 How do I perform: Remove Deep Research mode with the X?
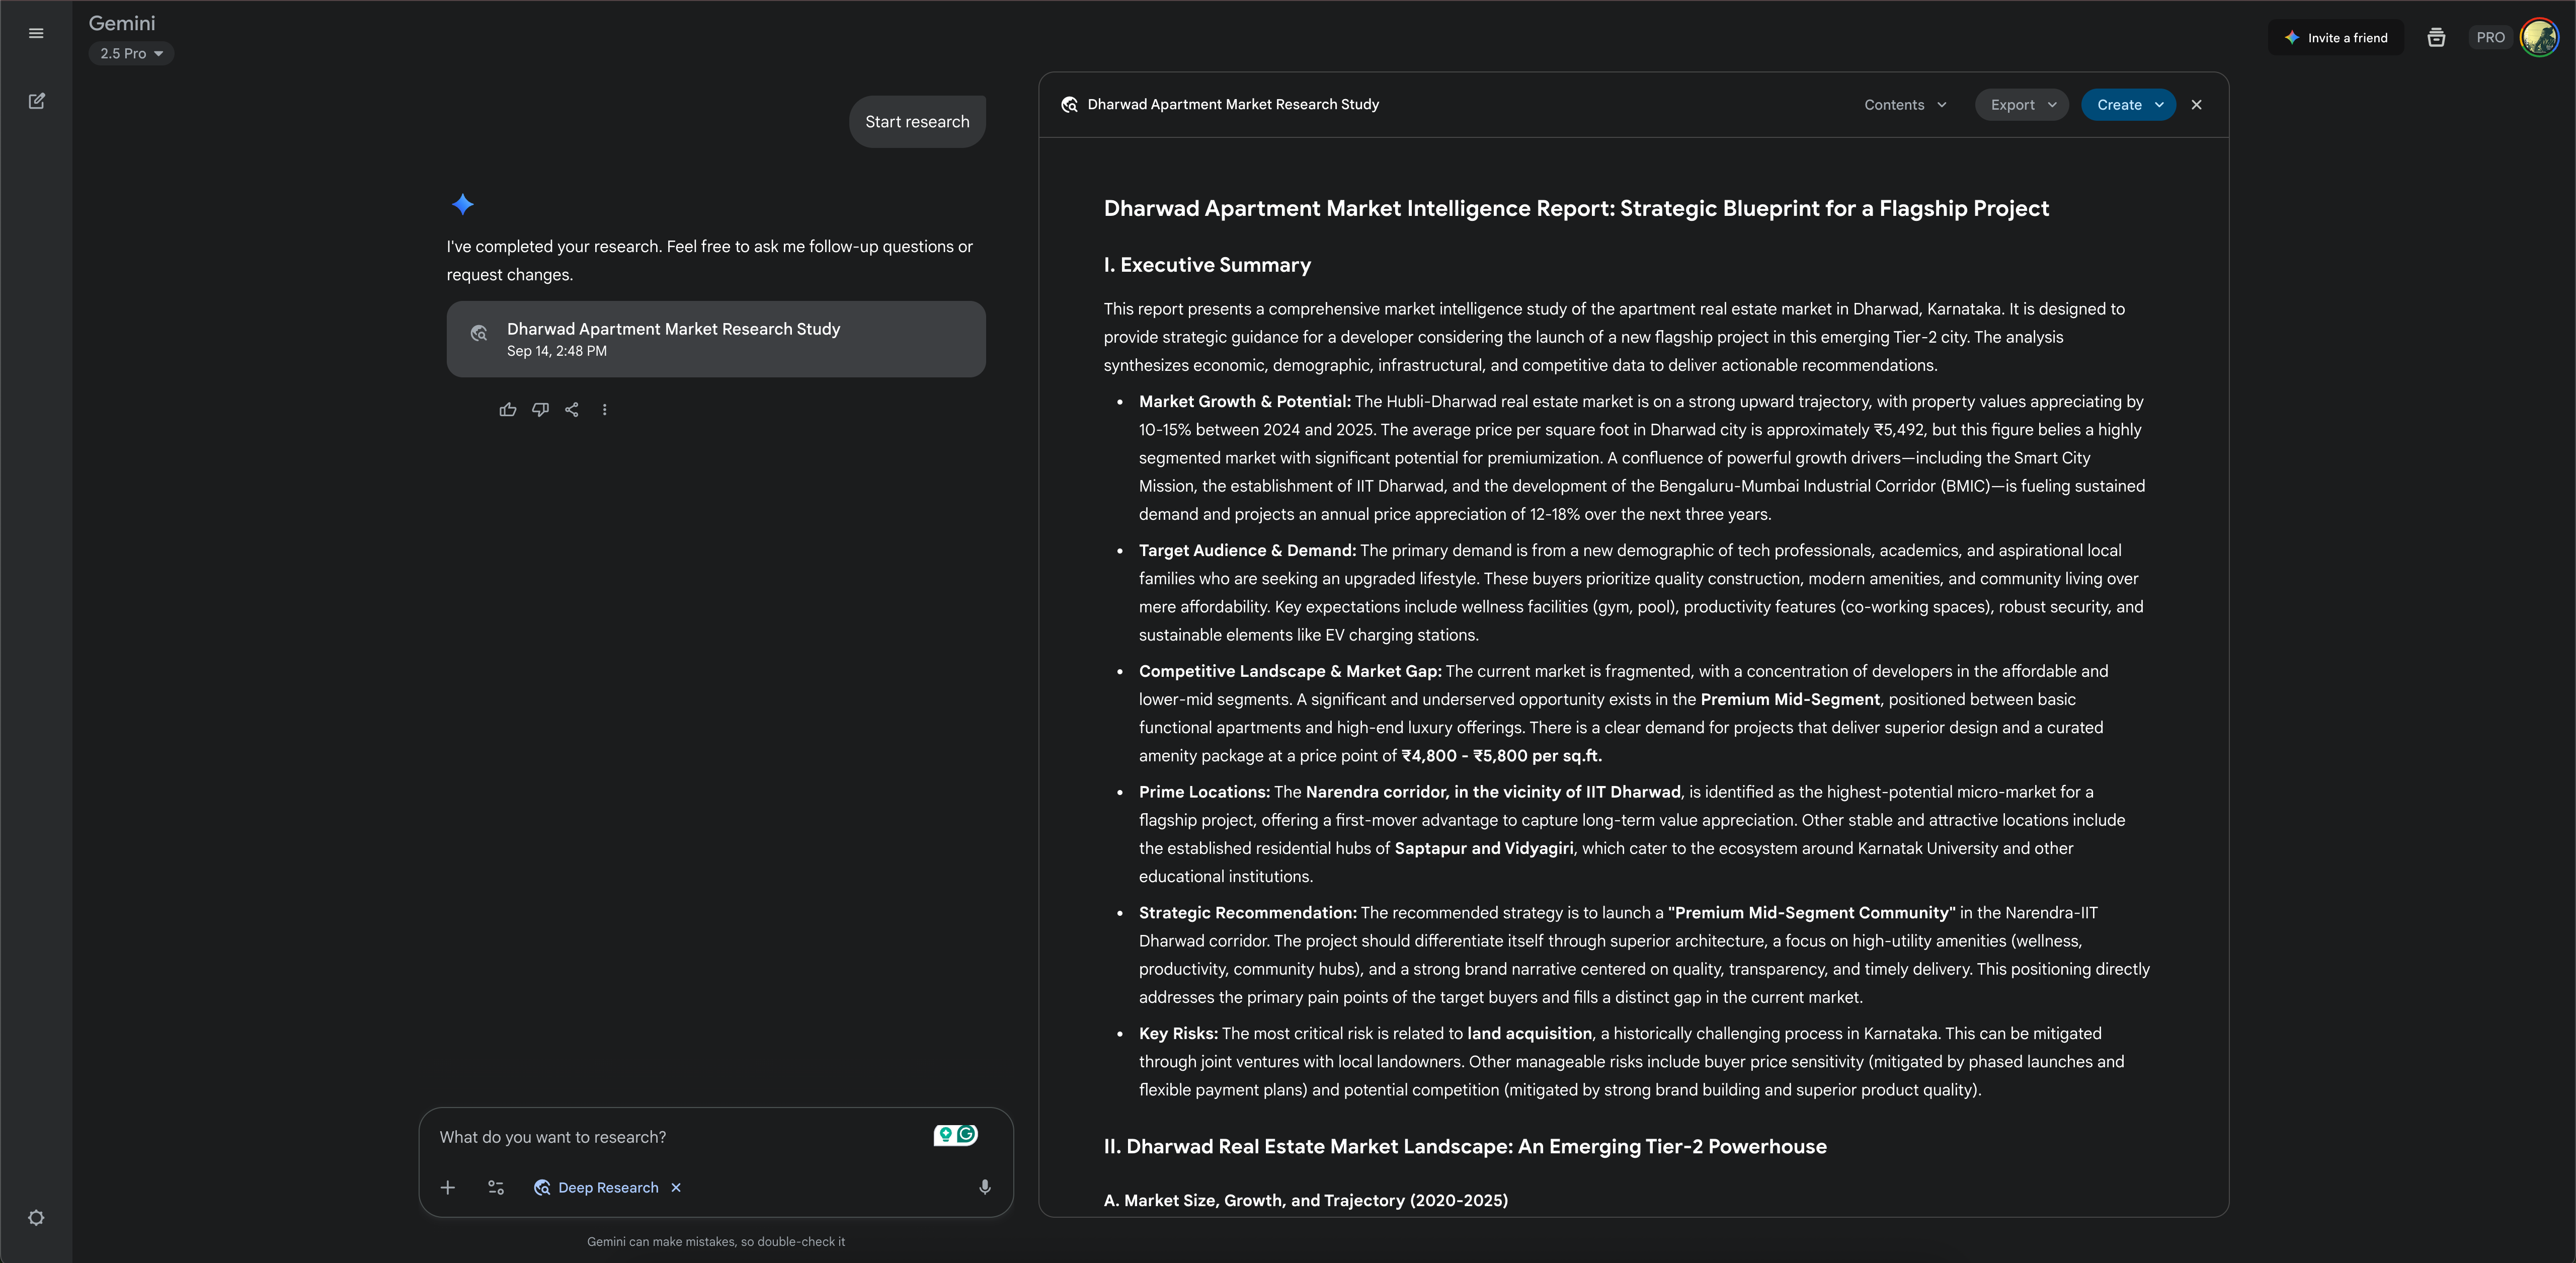point(676,1187)
